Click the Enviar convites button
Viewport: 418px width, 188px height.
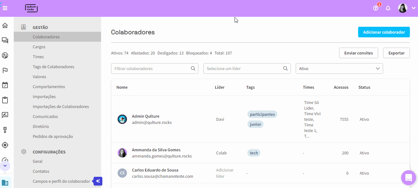click(358, 53)
